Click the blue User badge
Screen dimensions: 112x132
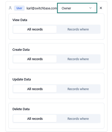[19, 8]
